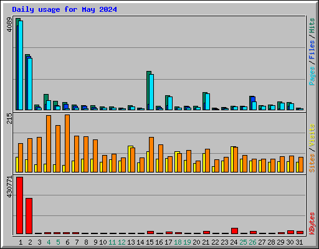Click the red KBytes bar for day 24
319x249 pixels.
[234, 231]
